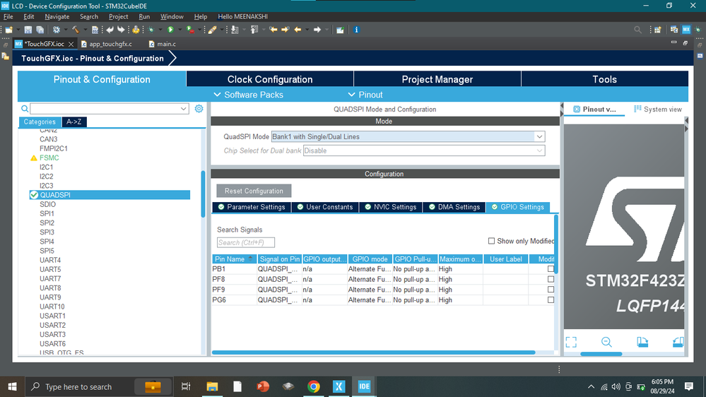Click the GPIO table horizontal scrollbar
This screenshot has height=397, width=706.
[373, 352]
